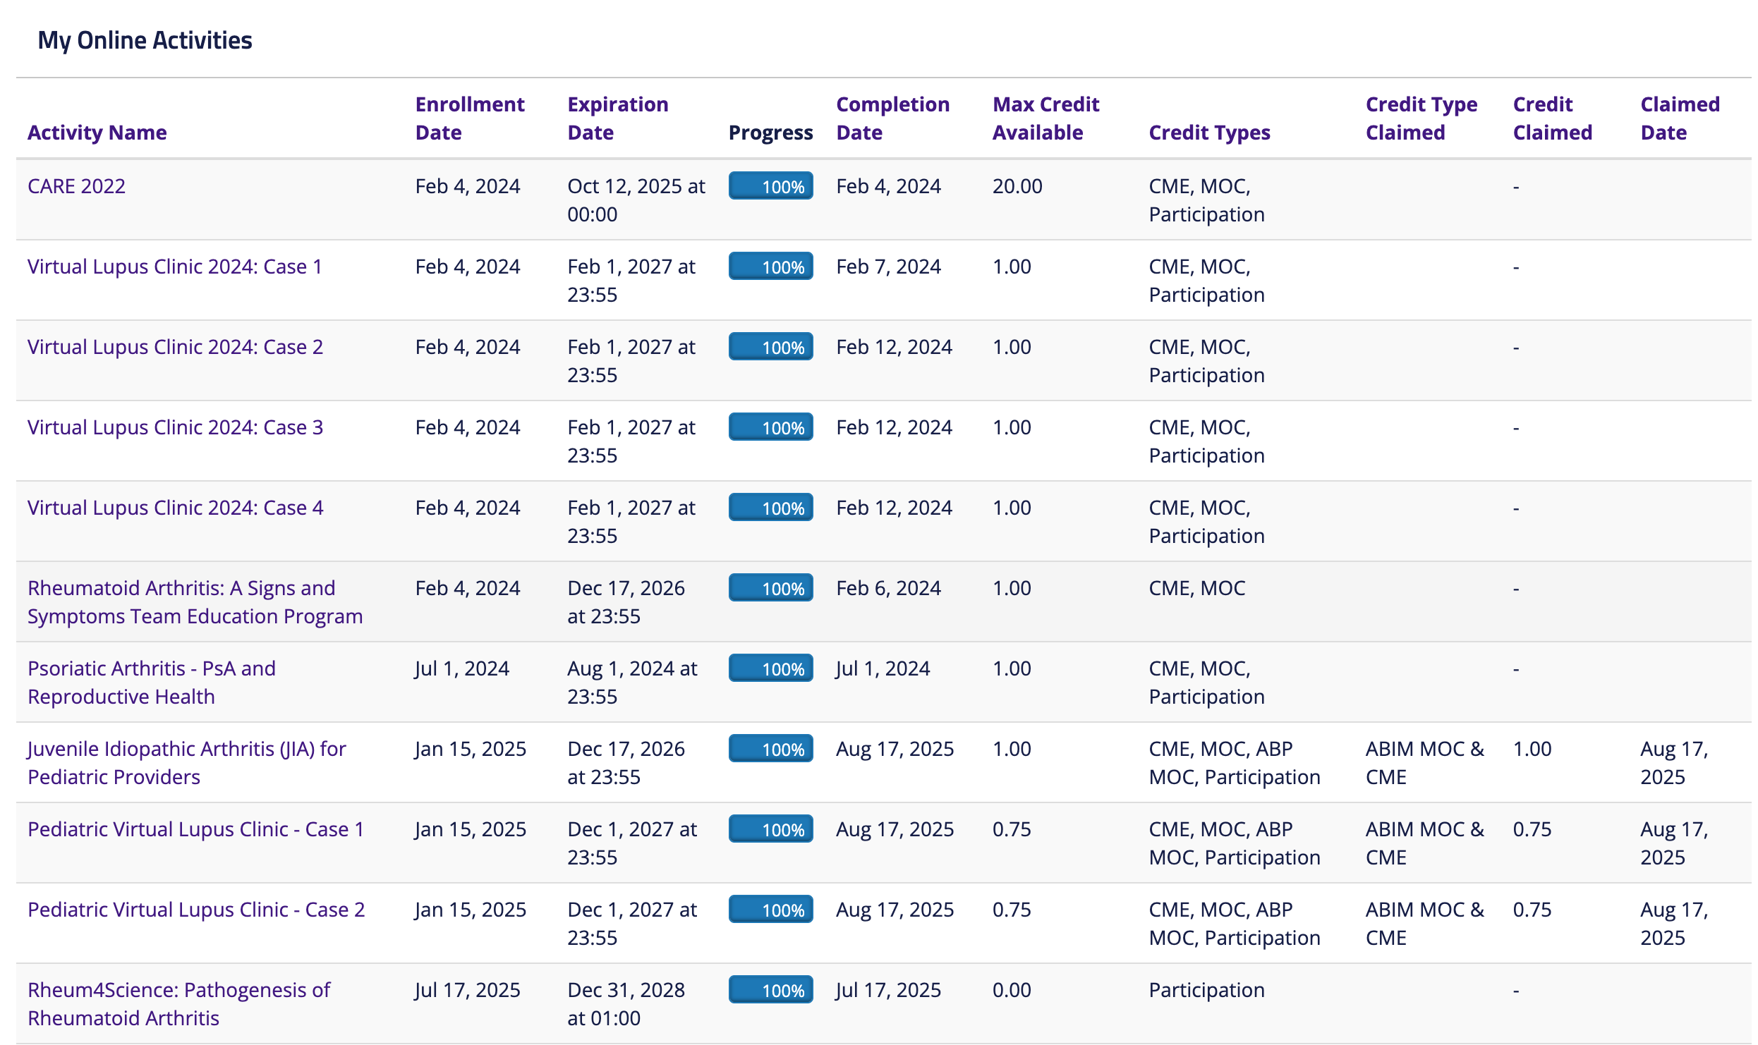Open Virtual Lupus Clinic 2024: Case 2
The height and width of the screenshot is (1045, 1758).
175,347
